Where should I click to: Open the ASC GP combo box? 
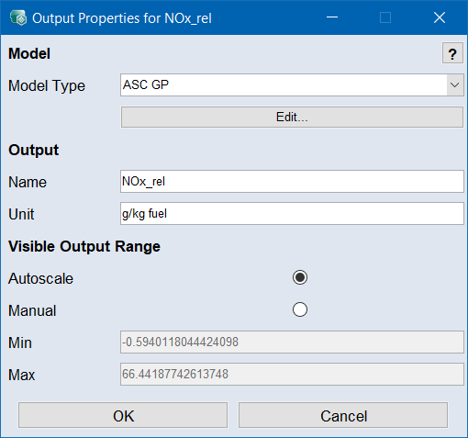[x=292, y=84]
